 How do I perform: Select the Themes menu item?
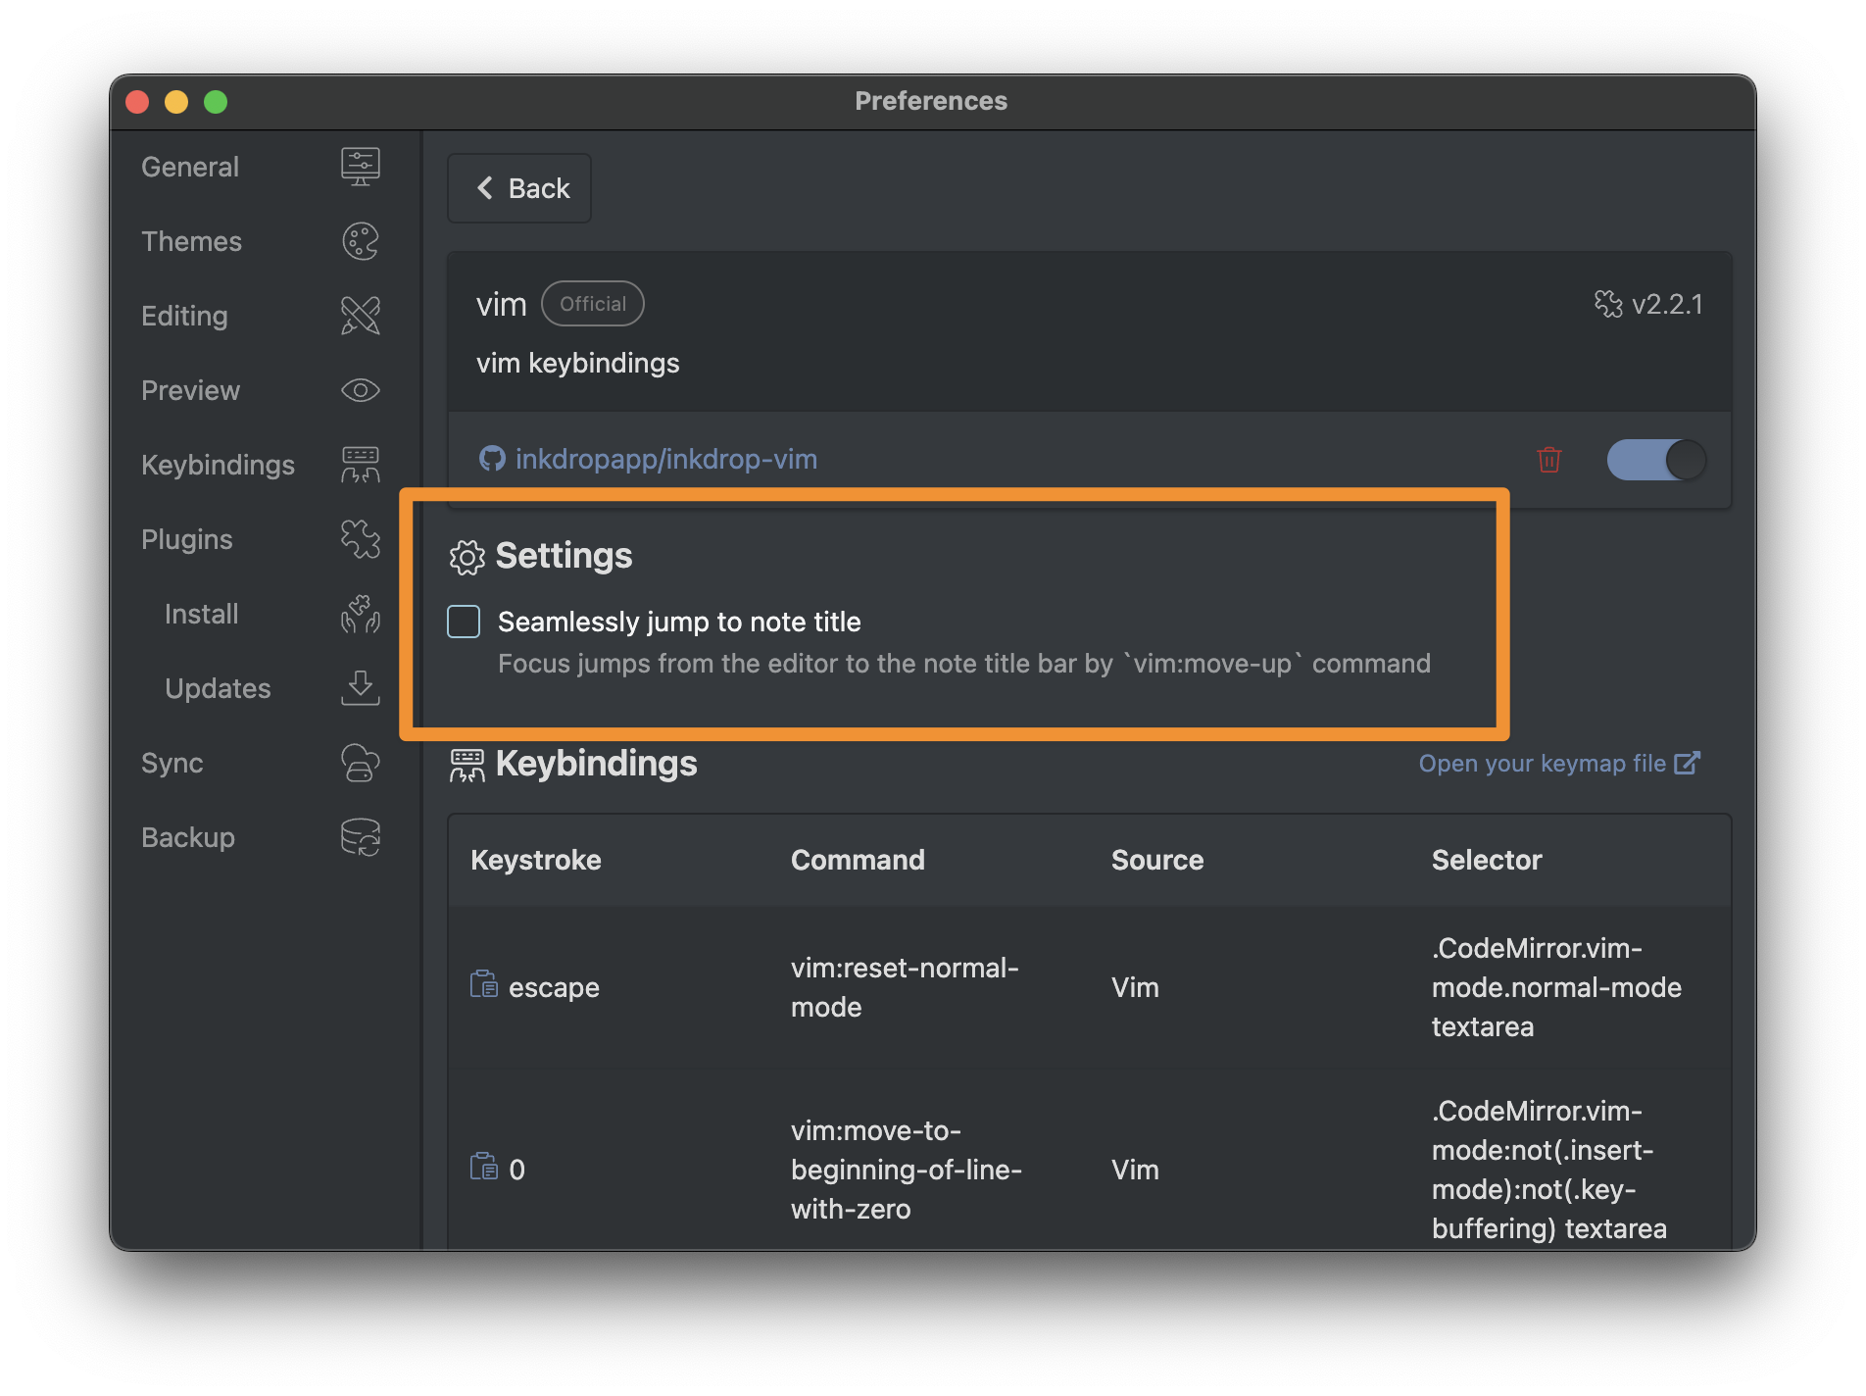(191, 241)
